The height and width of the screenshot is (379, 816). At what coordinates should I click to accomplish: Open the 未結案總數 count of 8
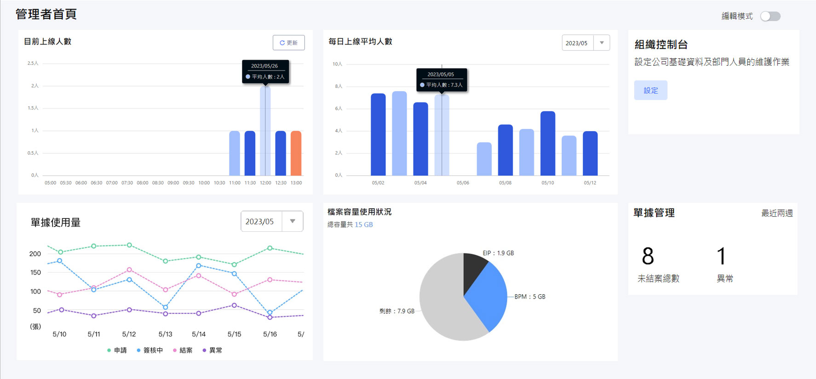pyautogui.click(x=648, y=256)
